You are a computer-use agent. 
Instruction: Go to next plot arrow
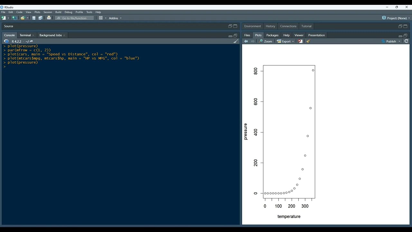[253, 41]
